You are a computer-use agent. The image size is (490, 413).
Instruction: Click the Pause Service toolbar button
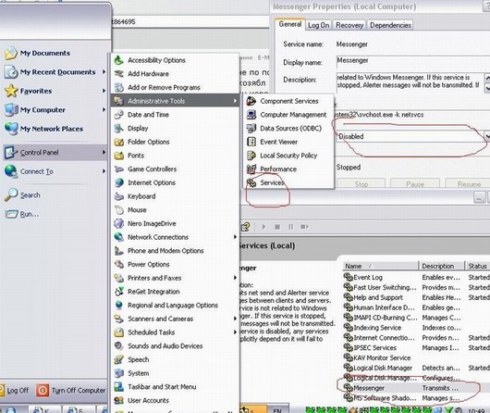click(290, 227)
